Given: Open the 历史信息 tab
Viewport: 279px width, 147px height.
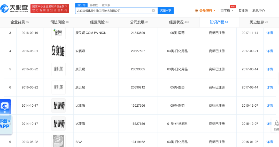Looking at the screenshot, I should click(259, 22).
